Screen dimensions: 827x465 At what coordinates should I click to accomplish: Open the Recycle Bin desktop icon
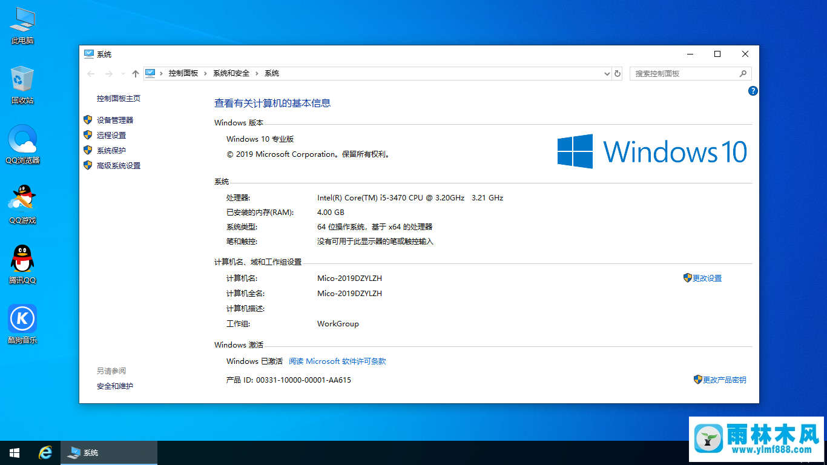pyautogui.click(x=22, y=85)
